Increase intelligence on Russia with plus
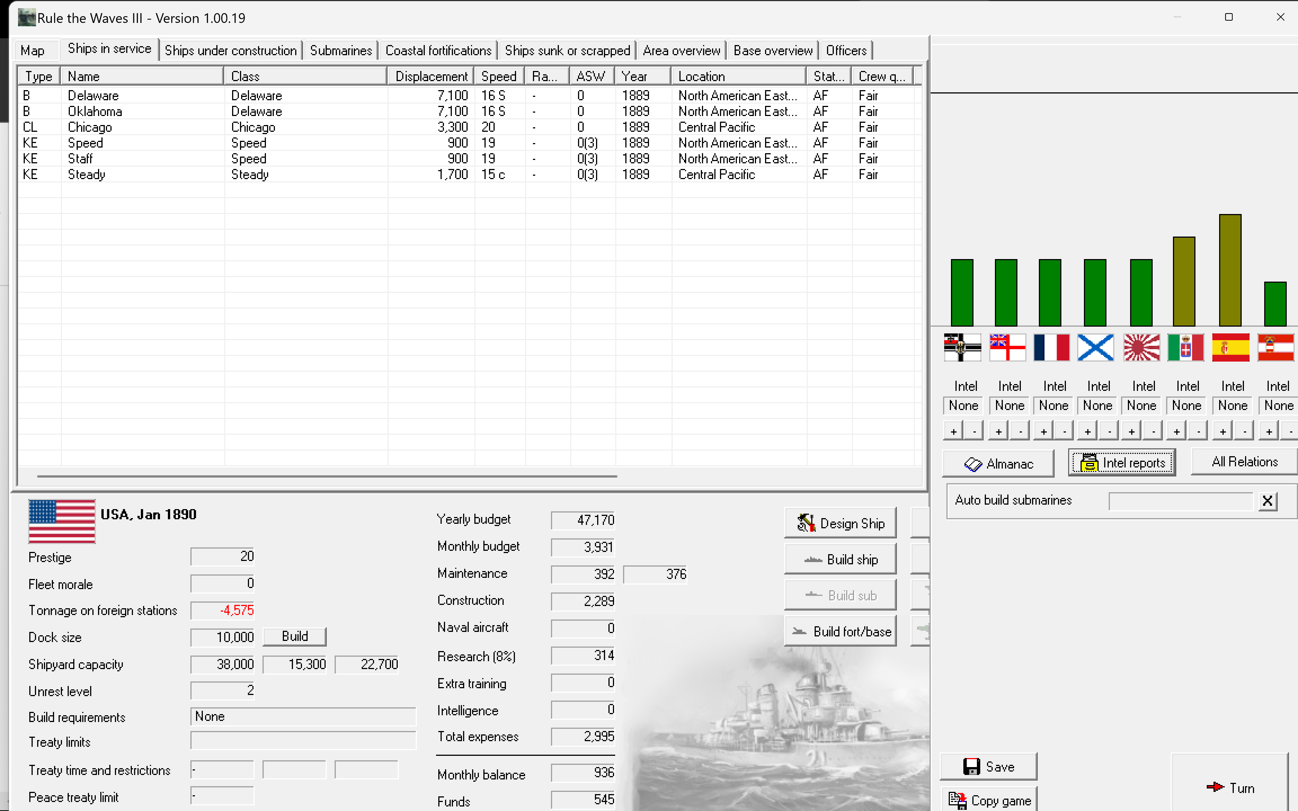Image resolution: width=1298 pixels, height=811 pixels. (1087, 431)
